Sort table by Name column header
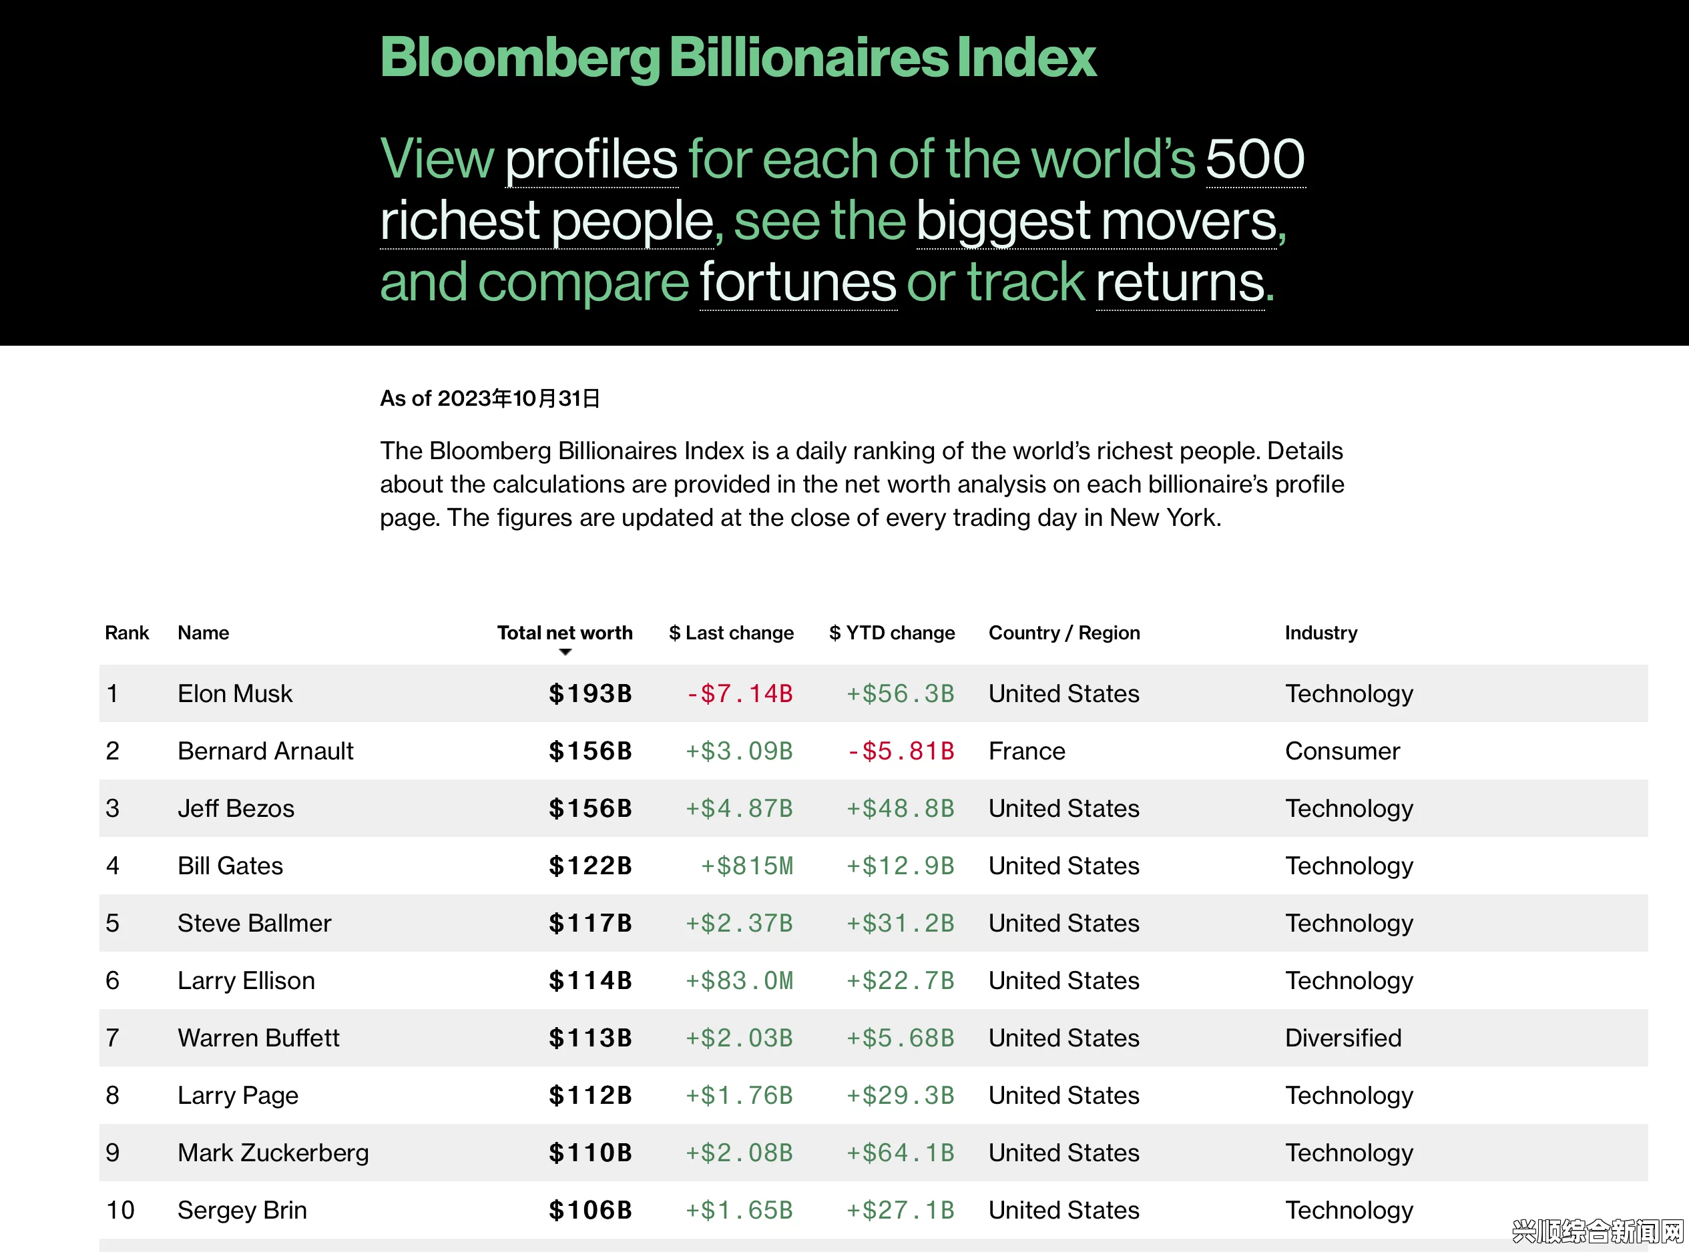Screen dimensions: 1689x1252 click(203, 633)
